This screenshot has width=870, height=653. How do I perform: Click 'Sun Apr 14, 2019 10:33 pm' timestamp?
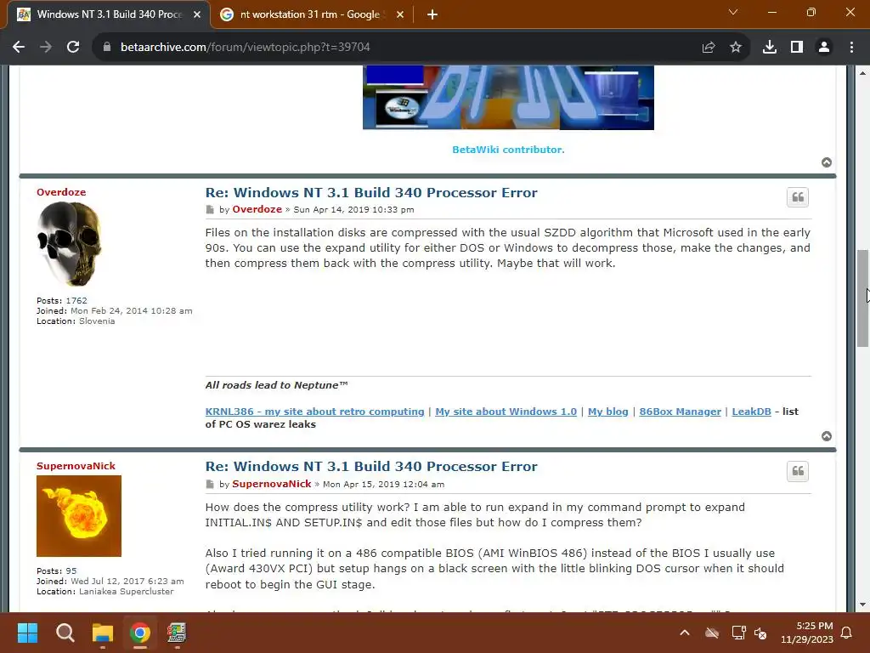[353, 210]
